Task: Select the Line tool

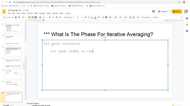Action: pos(44,17)
